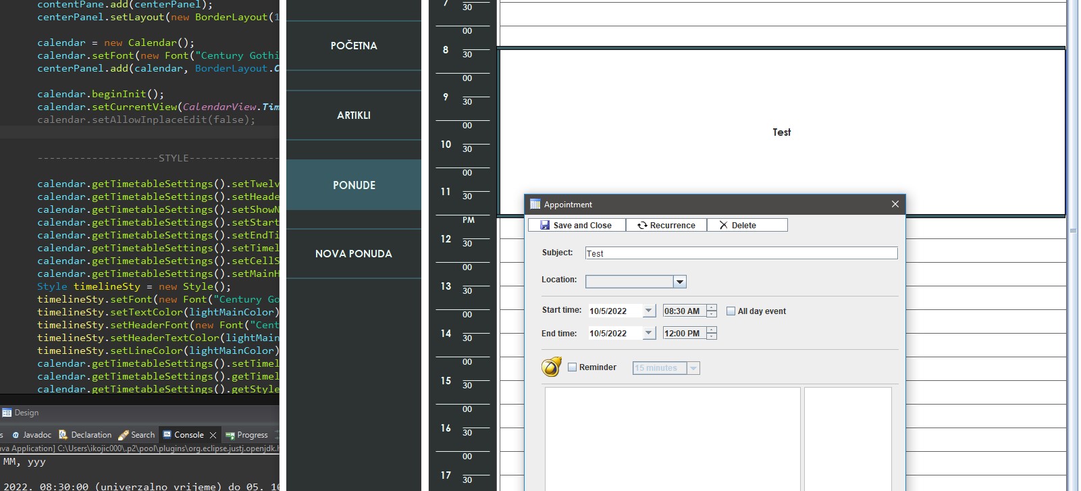Expand the End time date picker
The height and width of the screenshot is (491, 1081).
point(648,333)
